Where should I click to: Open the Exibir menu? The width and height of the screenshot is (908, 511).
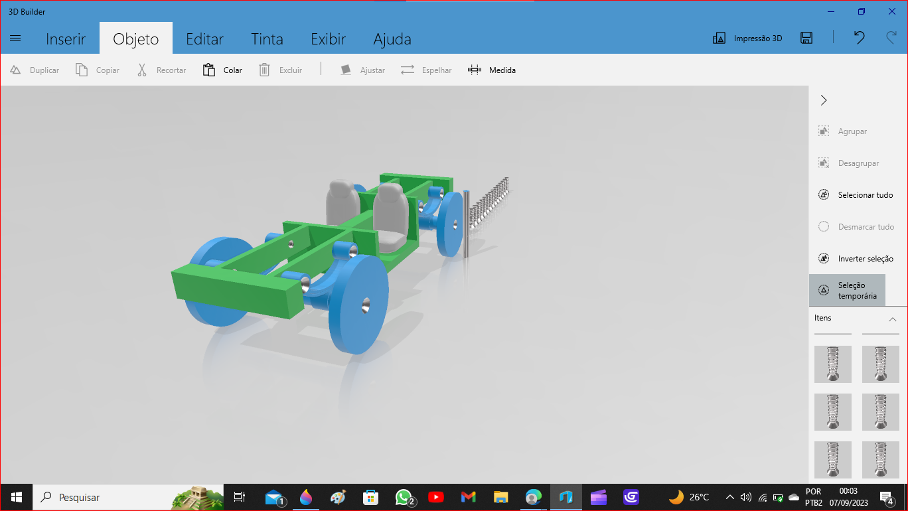coord(328,39)
